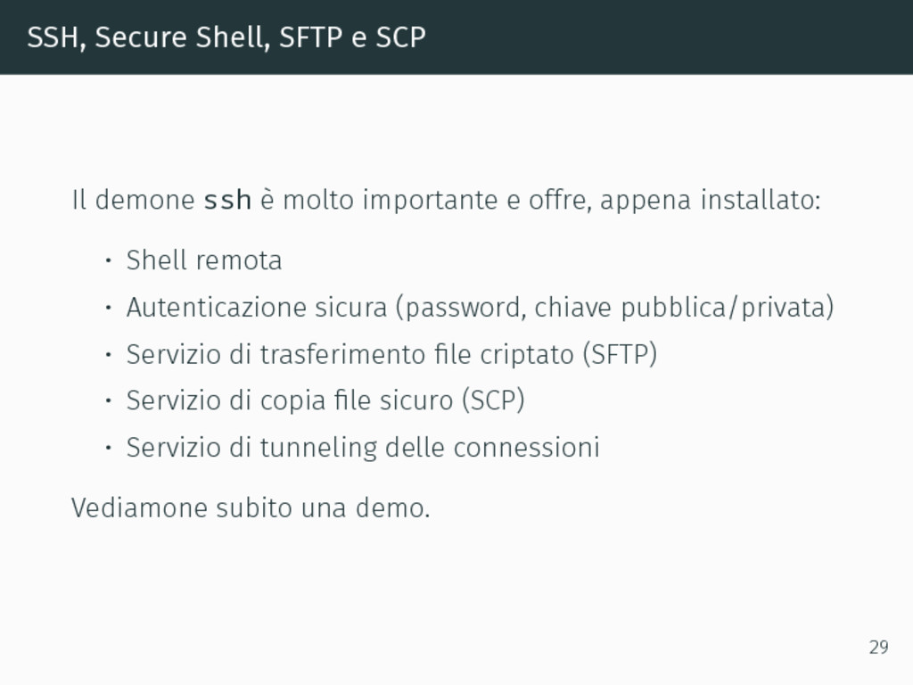Screen dimensions: 913x685
Task: Click the Autenticazione sicura bullet text
Action: point(256,307)
